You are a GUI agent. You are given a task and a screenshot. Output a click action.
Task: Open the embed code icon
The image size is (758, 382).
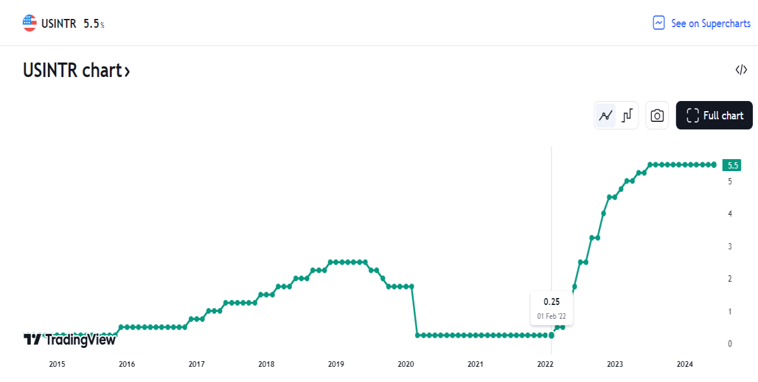(742, 70)
